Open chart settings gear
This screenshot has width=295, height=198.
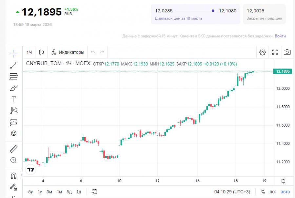click(x=262, y=52)
